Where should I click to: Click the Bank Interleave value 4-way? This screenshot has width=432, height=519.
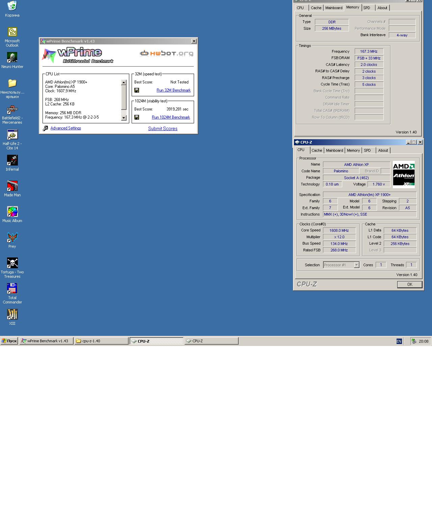click(402, 35)
